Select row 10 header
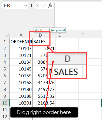This screenshot has height=120, width=102. pyautogui.click(x=5, y=103)
